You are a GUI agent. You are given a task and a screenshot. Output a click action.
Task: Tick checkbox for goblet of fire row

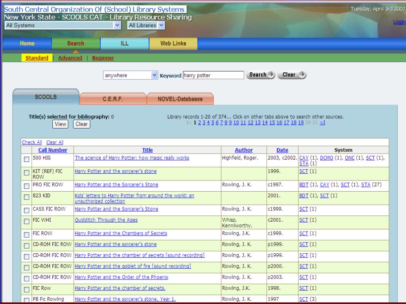click(27, 268)
